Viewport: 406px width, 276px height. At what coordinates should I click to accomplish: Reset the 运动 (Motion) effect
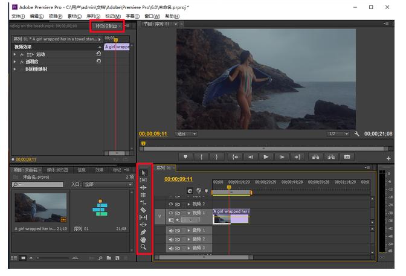(x=98, y=54)
